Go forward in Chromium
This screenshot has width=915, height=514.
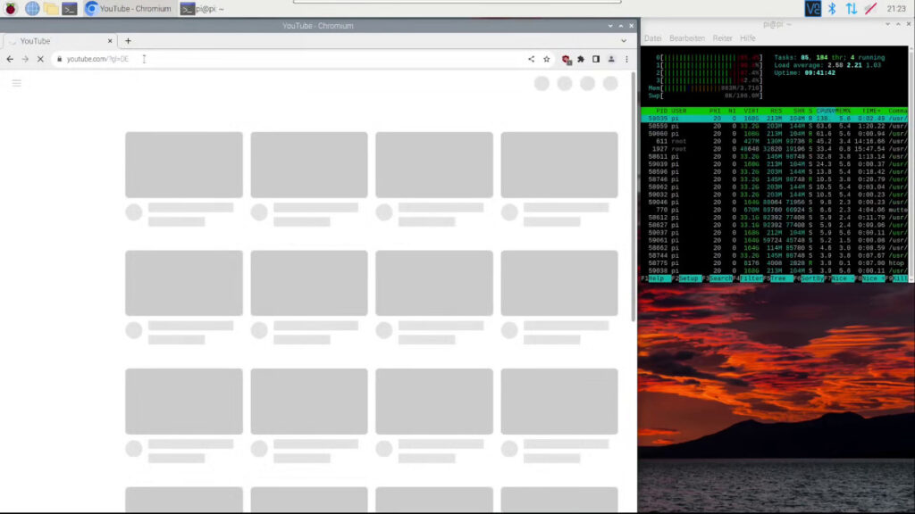[25, 59]
